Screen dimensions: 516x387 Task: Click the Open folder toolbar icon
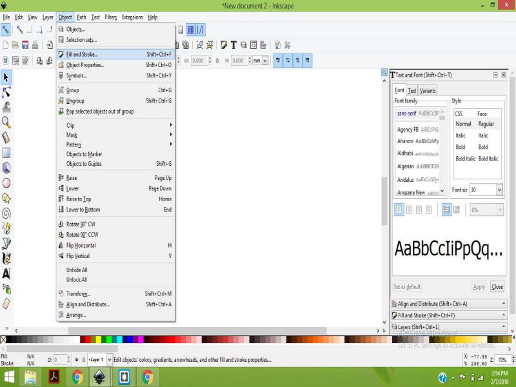(15, 45)
